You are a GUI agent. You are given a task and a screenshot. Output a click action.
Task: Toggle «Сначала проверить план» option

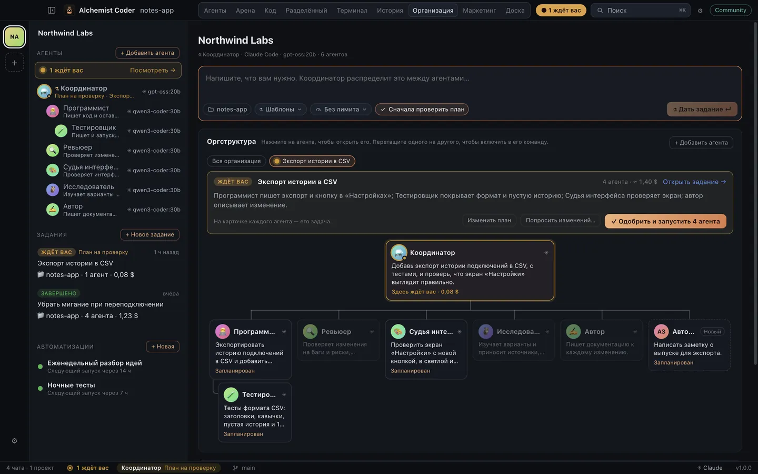pos(422,110)
